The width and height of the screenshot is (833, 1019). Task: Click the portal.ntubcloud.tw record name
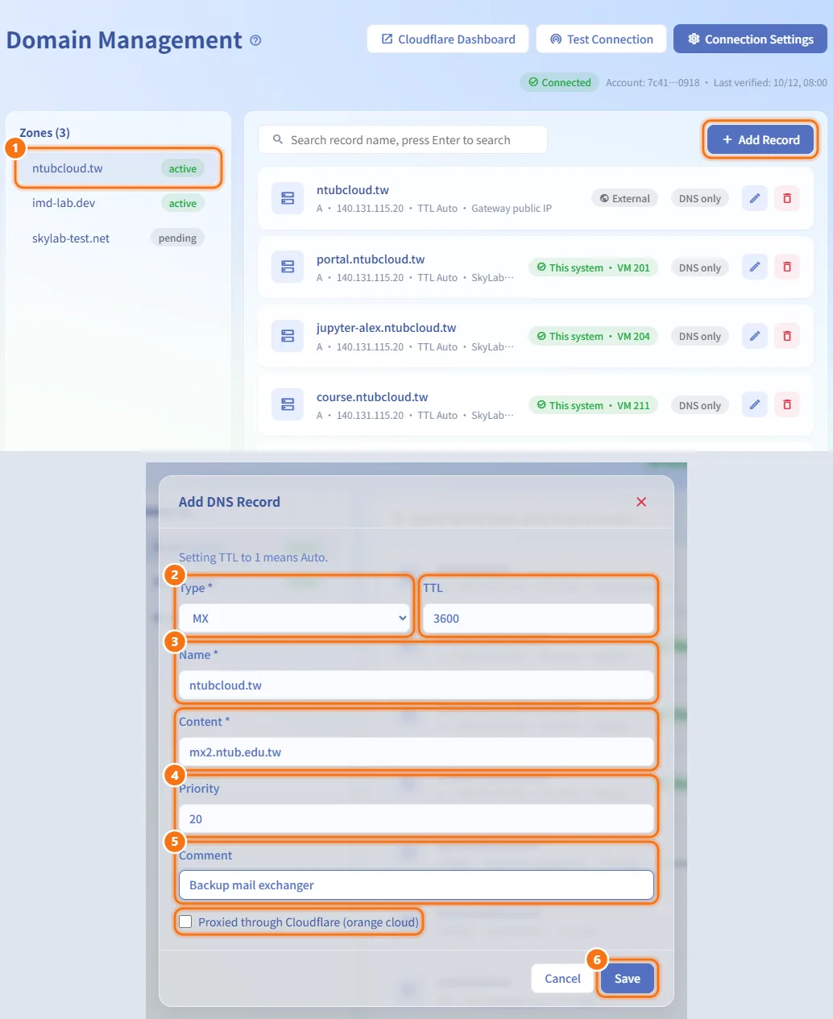point(371,259)
